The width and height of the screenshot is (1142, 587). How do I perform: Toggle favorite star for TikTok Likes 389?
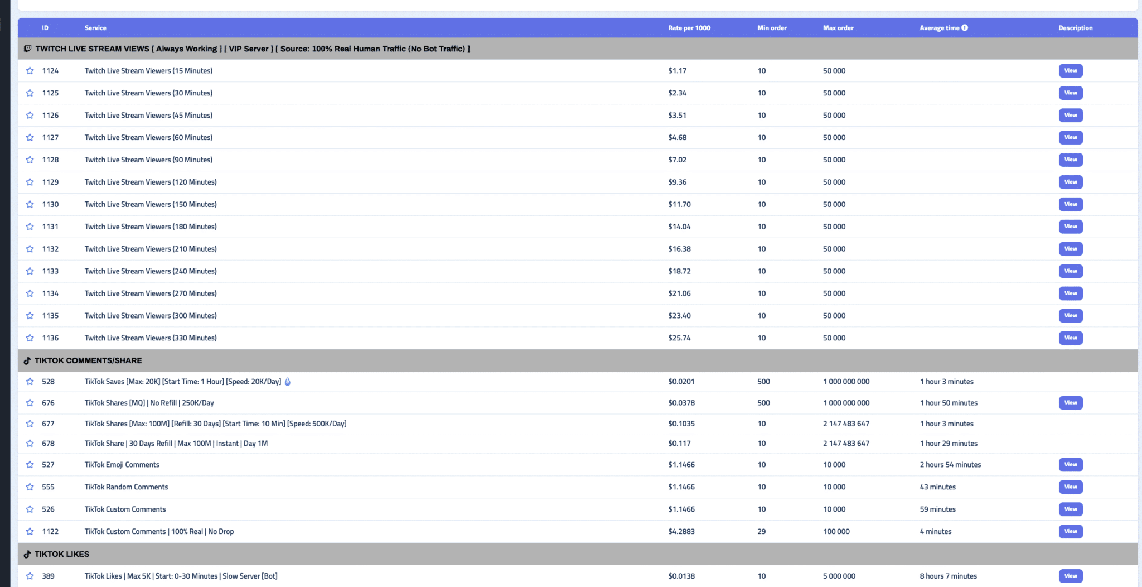click(30, 576)
